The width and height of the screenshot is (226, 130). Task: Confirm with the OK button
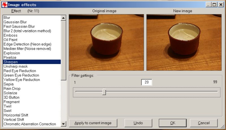pyautogui.click(x=173, y=123)
